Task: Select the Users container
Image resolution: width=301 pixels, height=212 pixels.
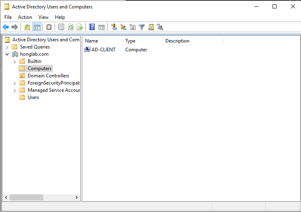Action: pos(33,97)
